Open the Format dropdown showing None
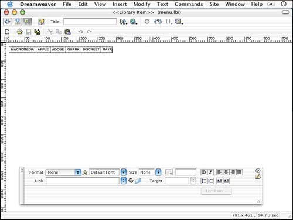The width and height of the screenshot is (293, 220). point(63,172)
